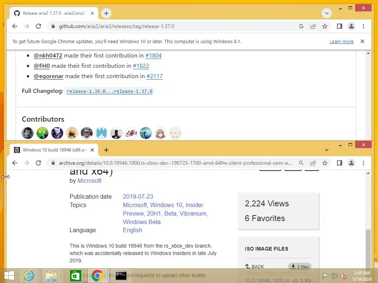
Task: Open Windows Store from taskbar
Action: (75, 276)
